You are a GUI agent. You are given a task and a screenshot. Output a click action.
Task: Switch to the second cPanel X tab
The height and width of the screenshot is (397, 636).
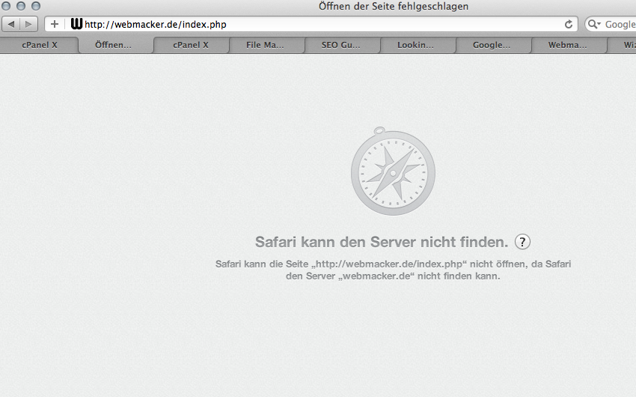pos(191,45)
